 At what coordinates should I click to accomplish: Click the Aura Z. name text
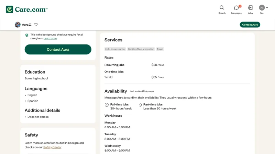(x=27, y=25)
